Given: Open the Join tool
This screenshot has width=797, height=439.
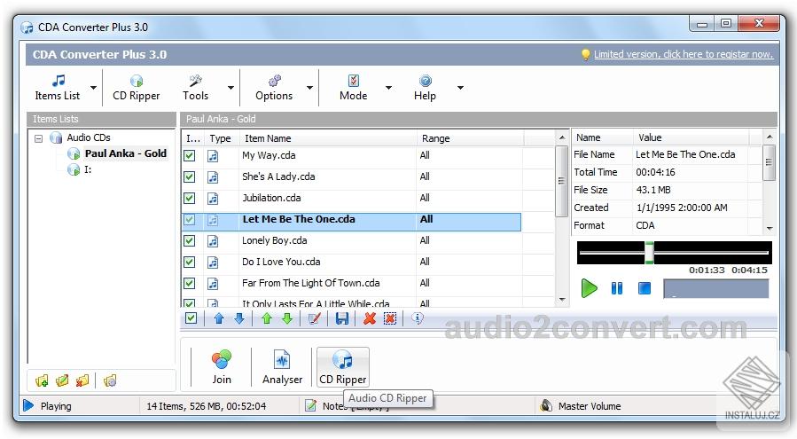Looking at the screenshot, I should tap(222, 367).
